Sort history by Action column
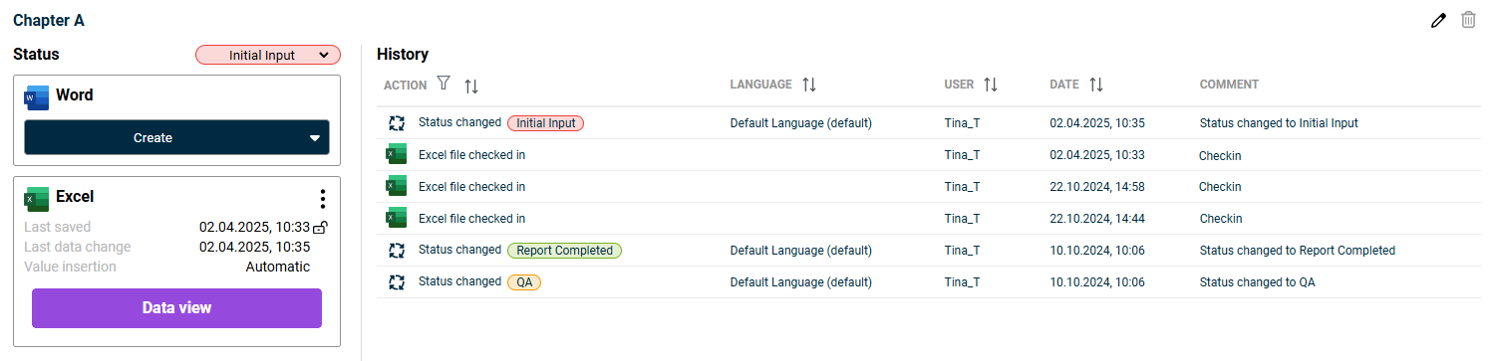This screenshot has height=361, width=1490. coord(471,86)
